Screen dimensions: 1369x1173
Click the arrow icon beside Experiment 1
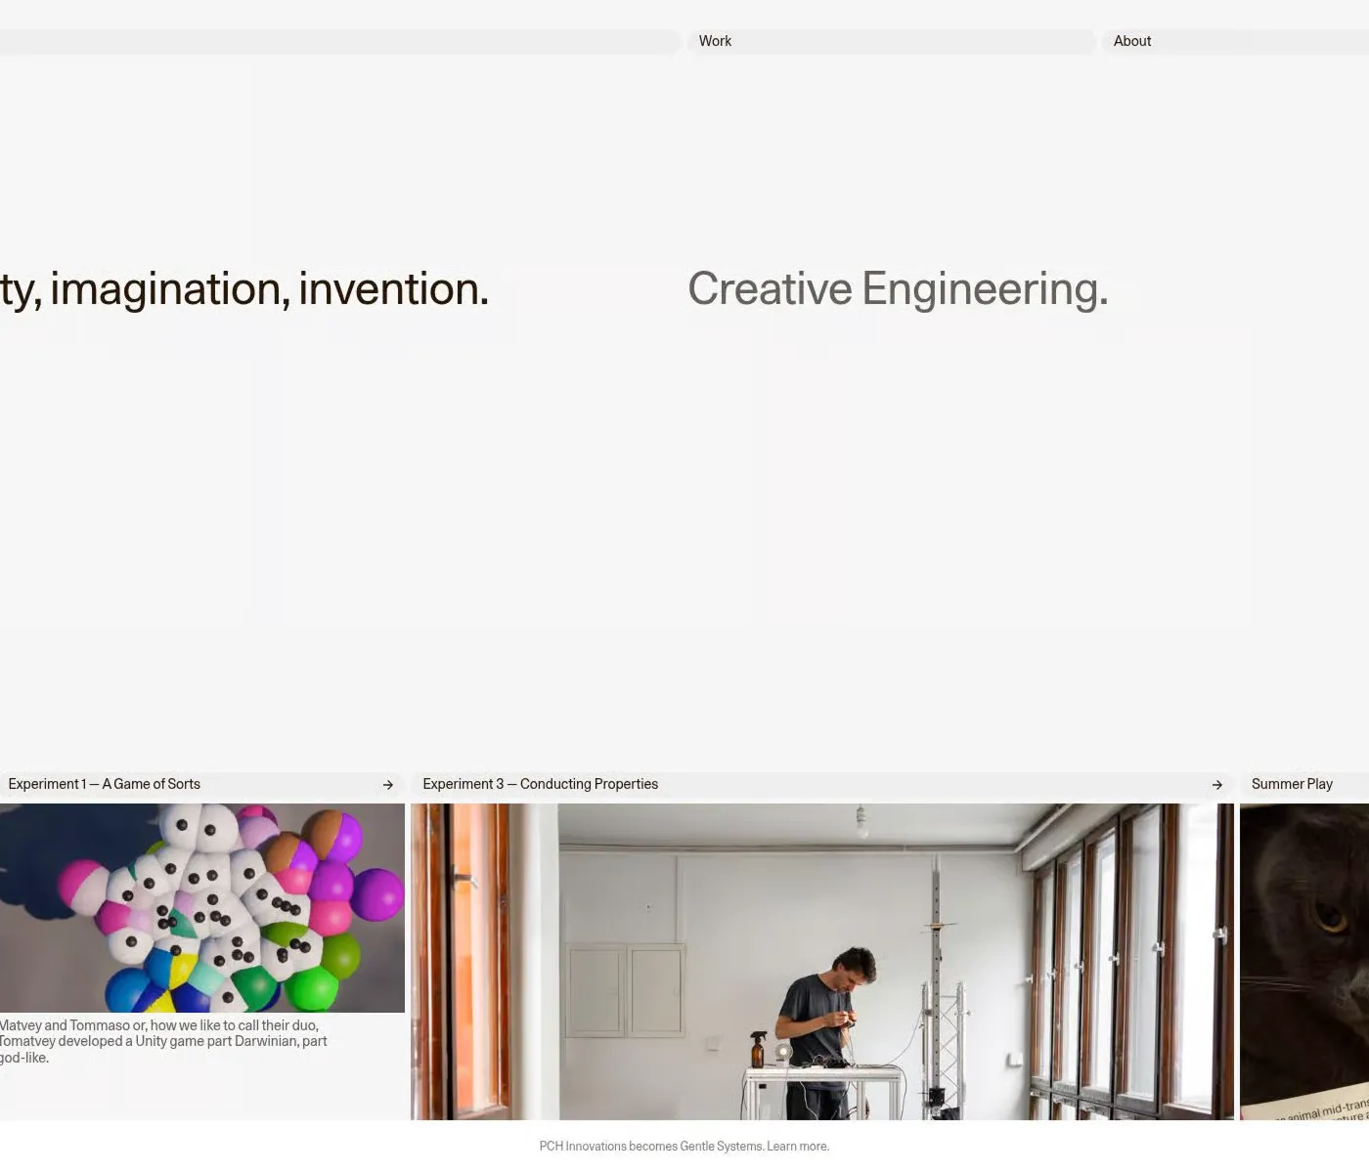[x=388, y=785]
